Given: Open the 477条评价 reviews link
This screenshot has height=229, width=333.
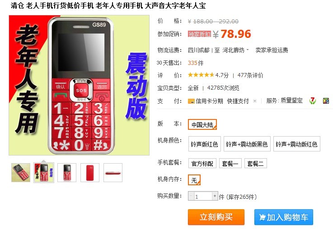Looking at the screenshot, I should click(250, 75).
